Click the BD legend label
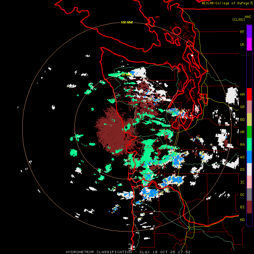 click(242, 120)
